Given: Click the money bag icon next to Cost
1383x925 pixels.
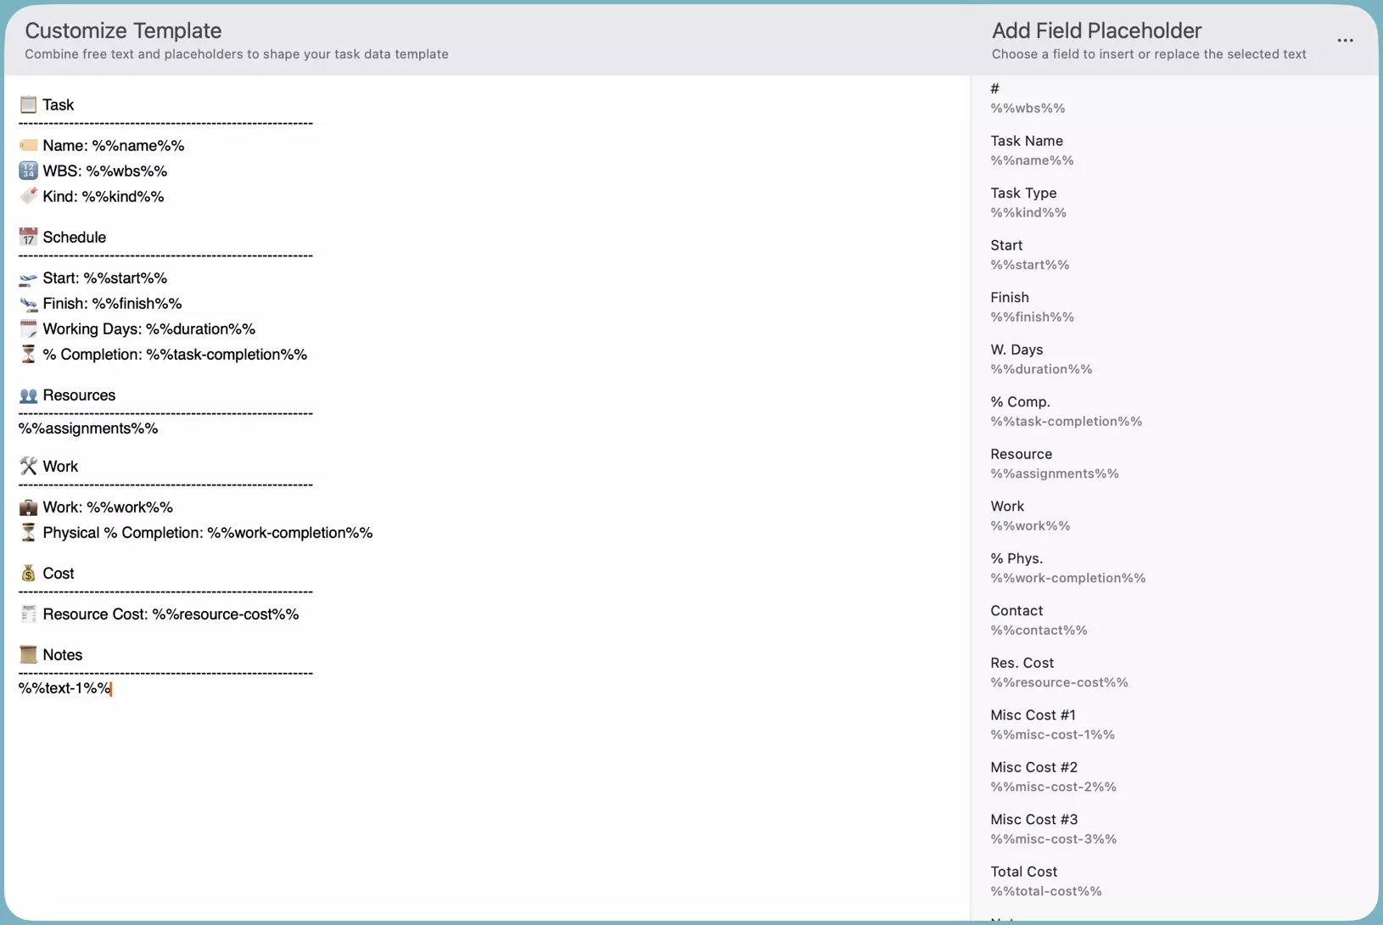Looking at the screenshot, I should [28, 573].
